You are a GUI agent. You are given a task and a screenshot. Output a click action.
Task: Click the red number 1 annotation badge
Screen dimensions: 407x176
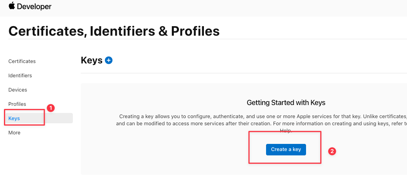pos(51,108)
